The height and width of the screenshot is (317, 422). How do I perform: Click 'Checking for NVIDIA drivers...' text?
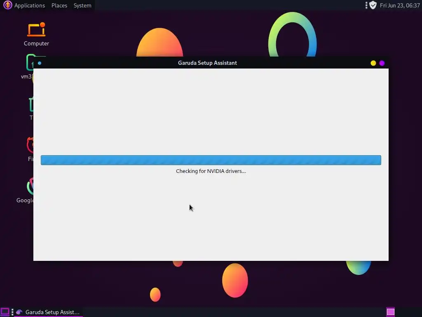[211, 171]
